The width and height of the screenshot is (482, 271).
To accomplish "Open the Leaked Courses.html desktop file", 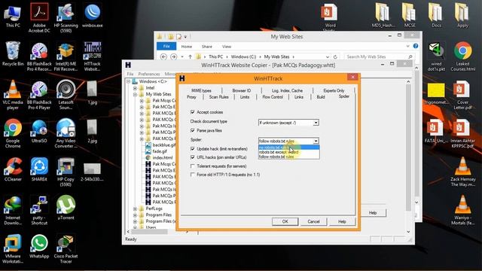I will pyautogui.click(x=462, y=56).
